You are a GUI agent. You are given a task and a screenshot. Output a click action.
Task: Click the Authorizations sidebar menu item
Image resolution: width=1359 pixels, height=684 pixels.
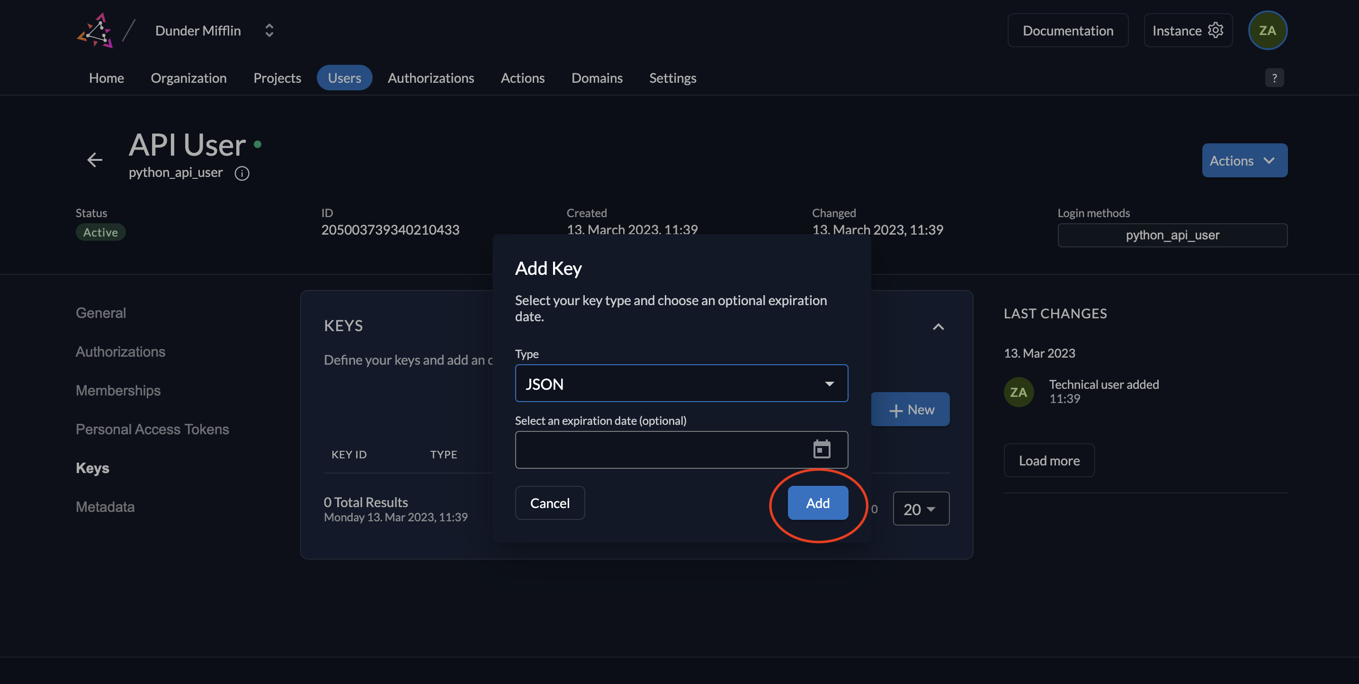coord(120,351)
